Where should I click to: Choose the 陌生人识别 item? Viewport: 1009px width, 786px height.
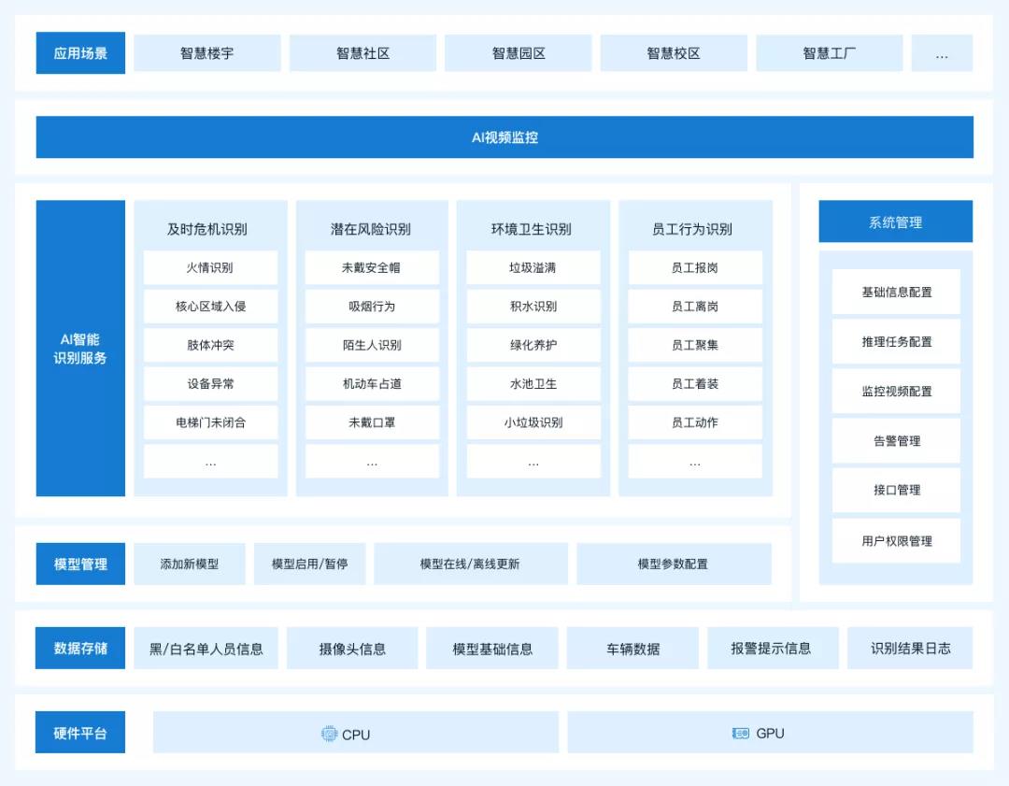coord(372,345)
